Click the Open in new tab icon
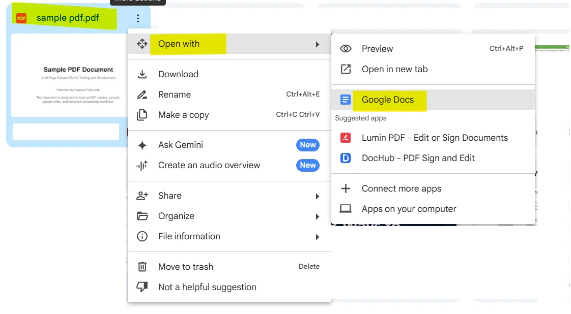Screen dimensions: 571x314 pos(346,69)
